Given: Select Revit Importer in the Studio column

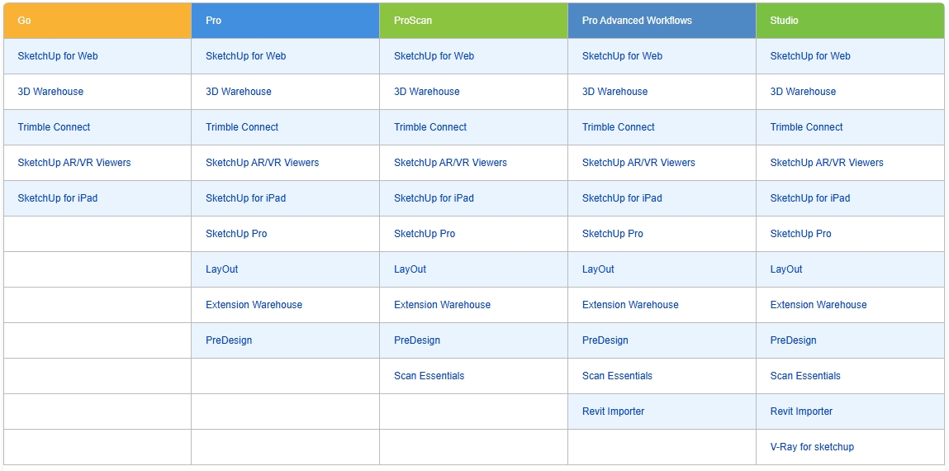Looking at the screenshot, I should [801, 412].
